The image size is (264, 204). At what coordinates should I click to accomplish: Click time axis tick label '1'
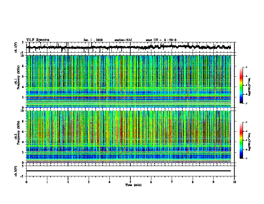coord(47,182)
